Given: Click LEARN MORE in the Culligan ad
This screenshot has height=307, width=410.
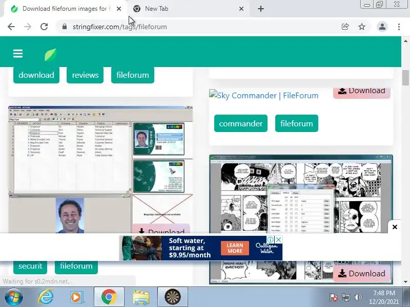Looking at the screenshot, I should tap(235, 248).
